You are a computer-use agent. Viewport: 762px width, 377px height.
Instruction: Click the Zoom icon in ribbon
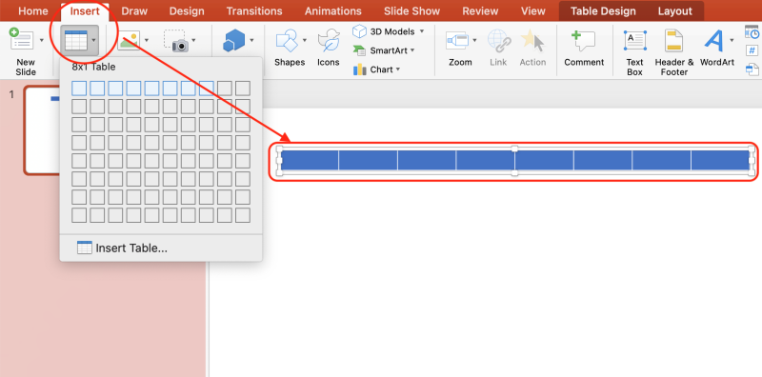[457, 40]
